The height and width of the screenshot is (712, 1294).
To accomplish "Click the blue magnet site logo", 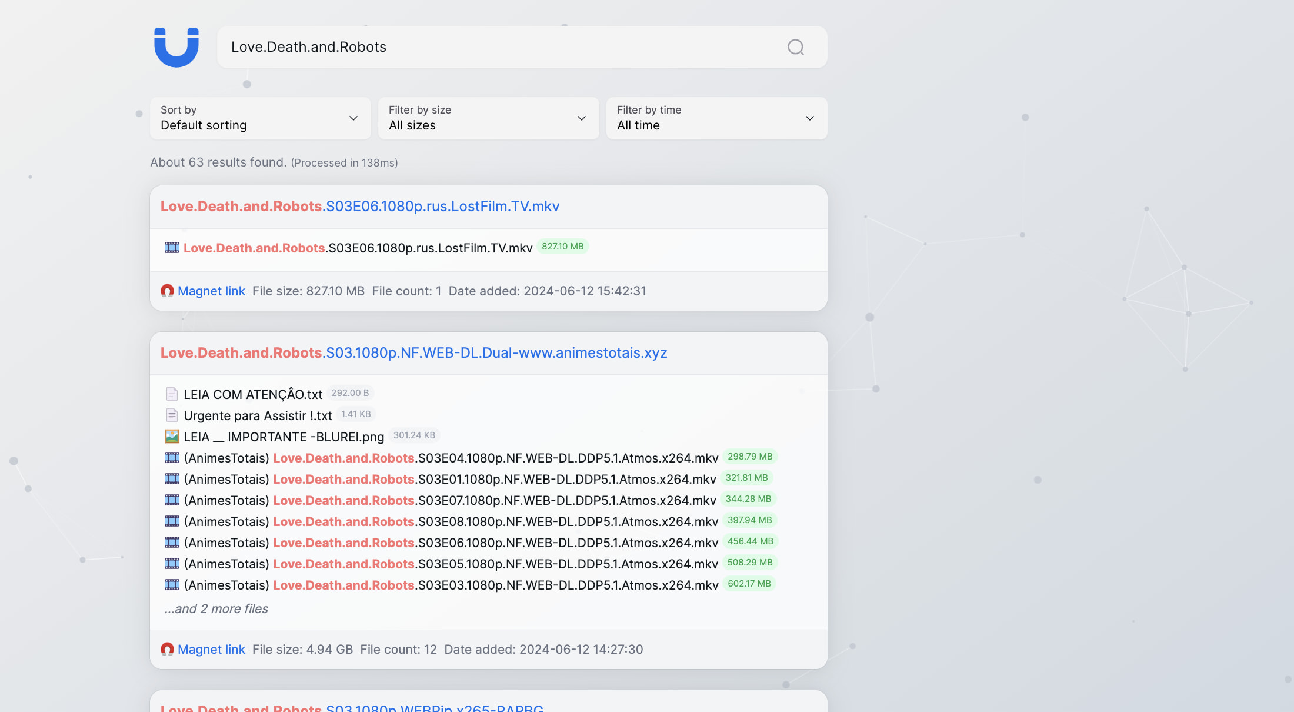I will pos(176,47).
